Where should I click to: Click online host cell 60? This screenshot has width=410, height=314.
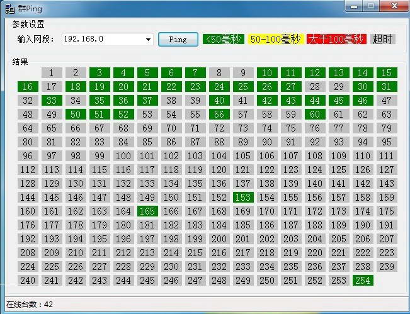pos(315,115)
